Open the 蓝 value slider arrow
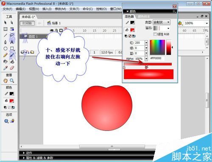The width and height of the screenshot is (212, 162). 146,53
